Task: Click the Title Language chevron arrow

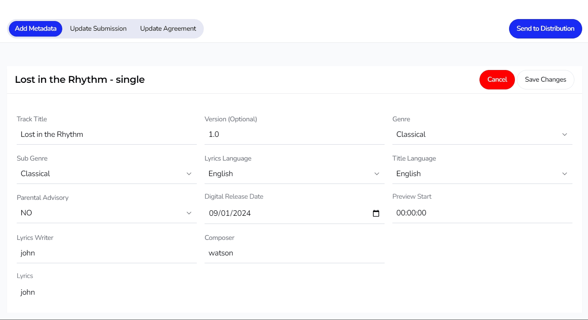Action: tap(564, 174)
